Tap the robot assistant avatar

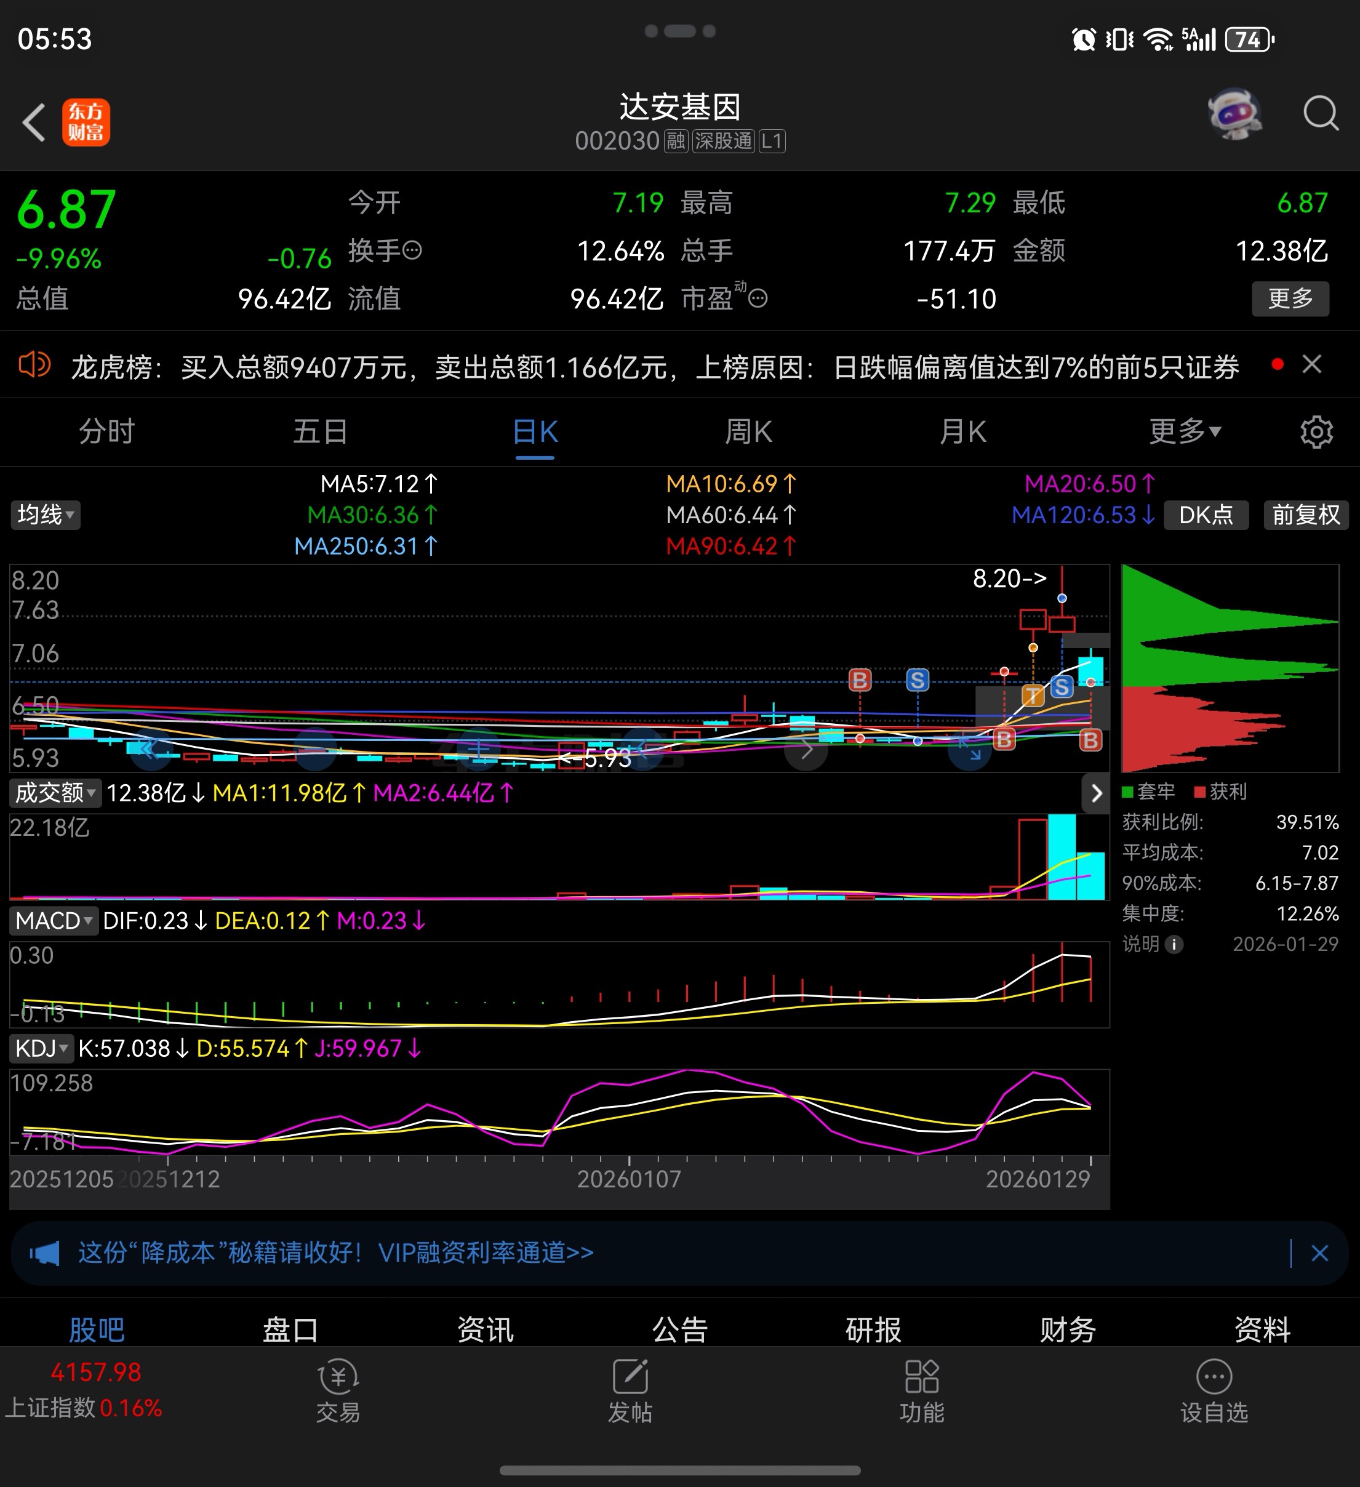pyautogui.click(x=1234, y=114)
